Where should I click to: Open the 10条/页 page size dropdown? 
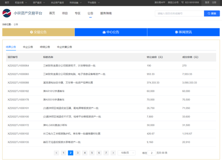127,153
